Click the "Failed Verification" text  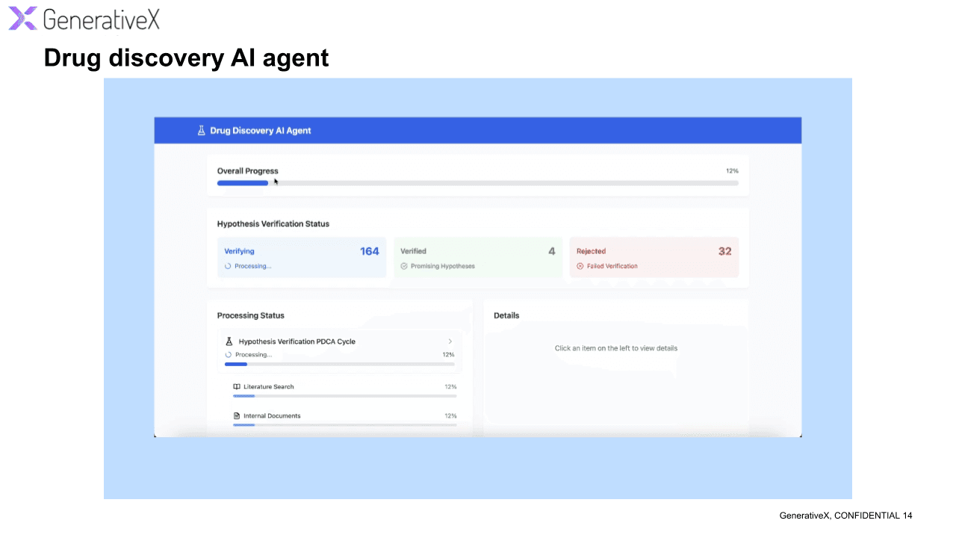(x=612, y=266)
